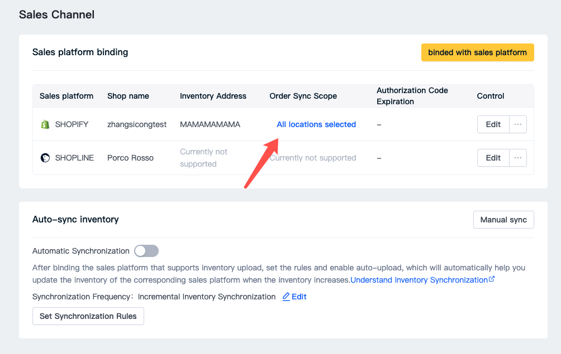The width and height of the screenshot is (561, 354).
Task: Open Set Synchronization Rules
Action: (x=88, y=316)
